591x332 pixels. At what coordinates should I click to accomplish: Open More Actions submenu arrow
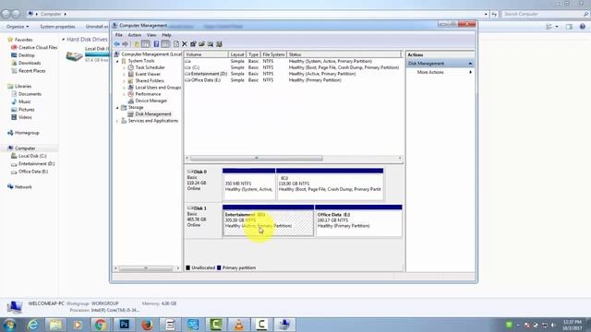pos(470,72)
